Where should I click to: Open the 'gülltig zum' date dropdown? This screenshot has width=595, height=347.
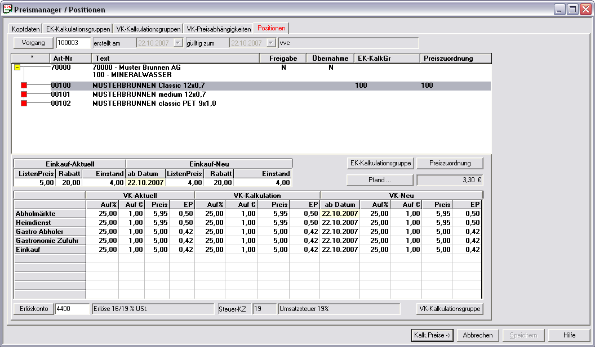point(271,43)
